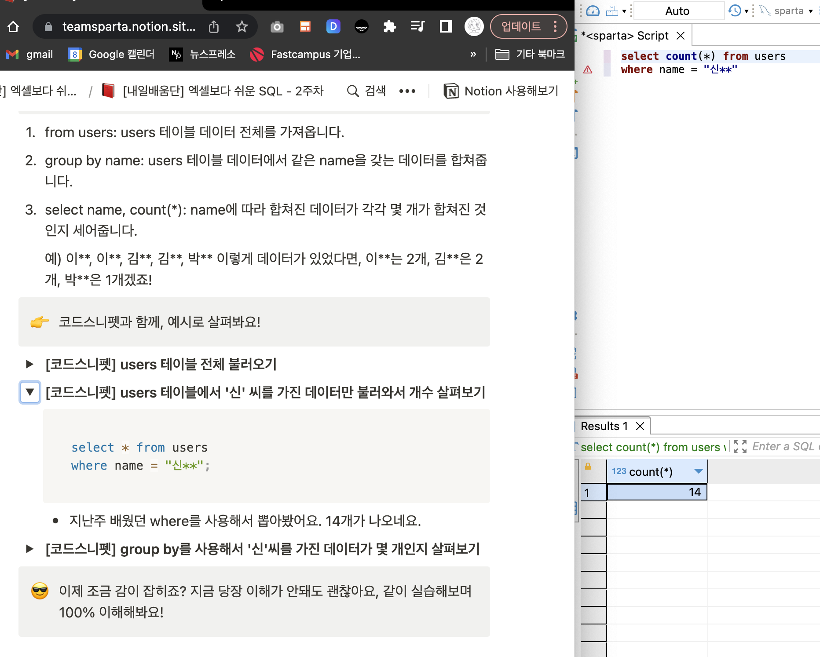Click the share page icon in address bar
Screen dimensions: 820x657
pos(214,27)
